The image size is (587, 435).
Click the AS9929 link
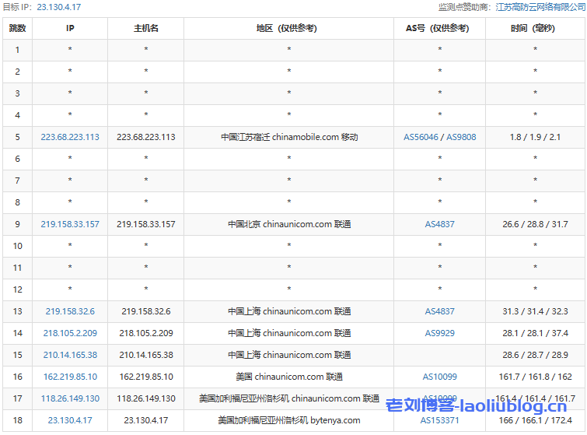tap(439, 333)
